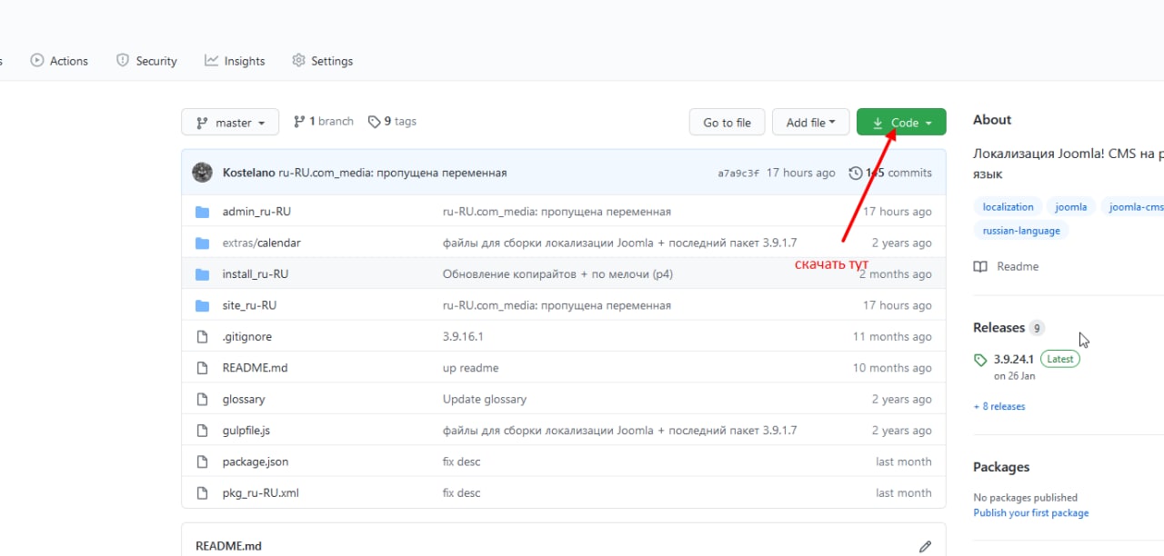Click the site_ru-RU folder icon
This screenshot has height=556, width=1164.
203,305
